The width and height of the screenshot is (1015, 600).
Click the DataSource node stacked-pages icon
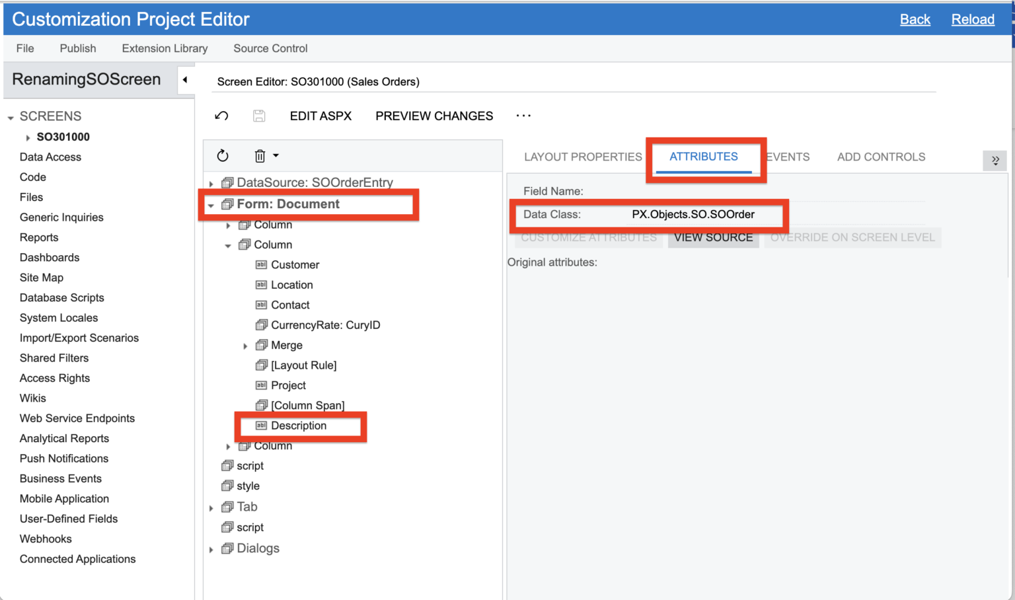click(227, 182)
